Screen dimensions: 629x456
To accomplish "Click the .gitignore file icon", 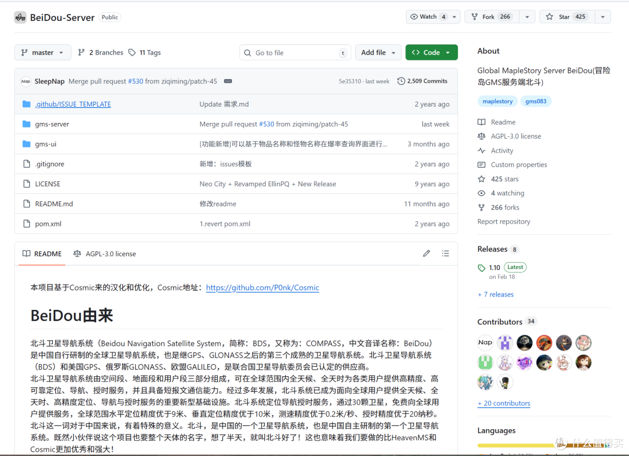I will [x=26, y=164].
